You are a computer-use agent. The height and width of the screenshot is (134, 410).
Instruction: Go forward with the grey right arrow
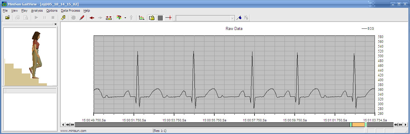tap(100, 18)
